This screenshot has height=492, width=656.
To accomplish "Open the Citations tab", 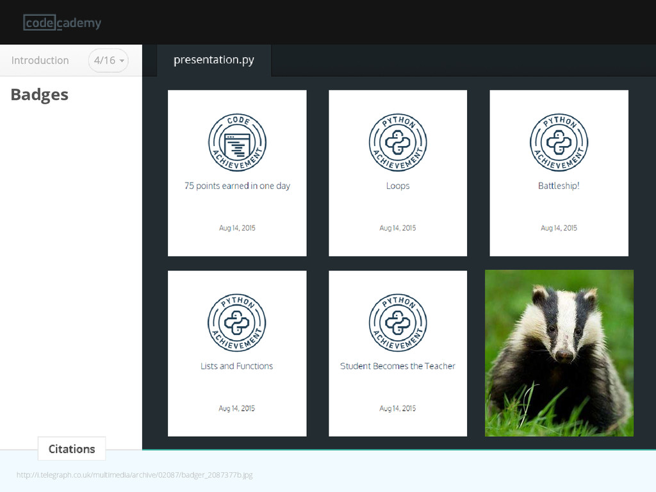I will click(x=72, y=449).
